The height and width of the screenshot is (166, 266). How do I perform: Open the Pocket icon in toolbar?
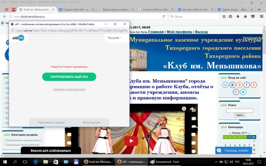coord(253,16)
